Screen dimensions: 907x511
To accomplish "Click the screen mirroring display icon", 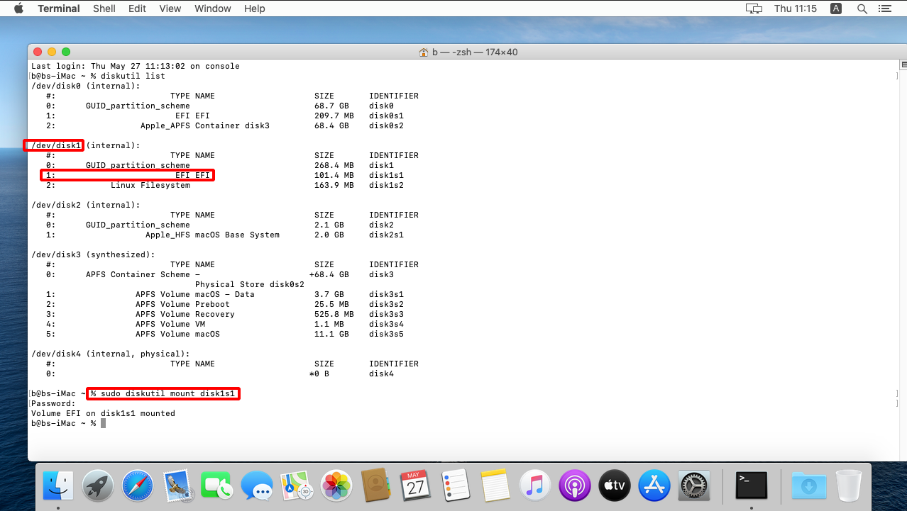I will click(754, 9).
